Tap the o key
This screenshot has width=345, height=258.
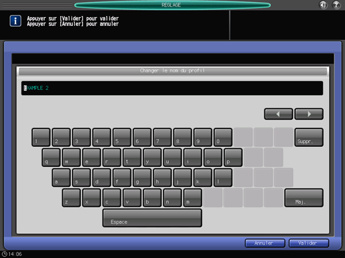click(213, 158)
